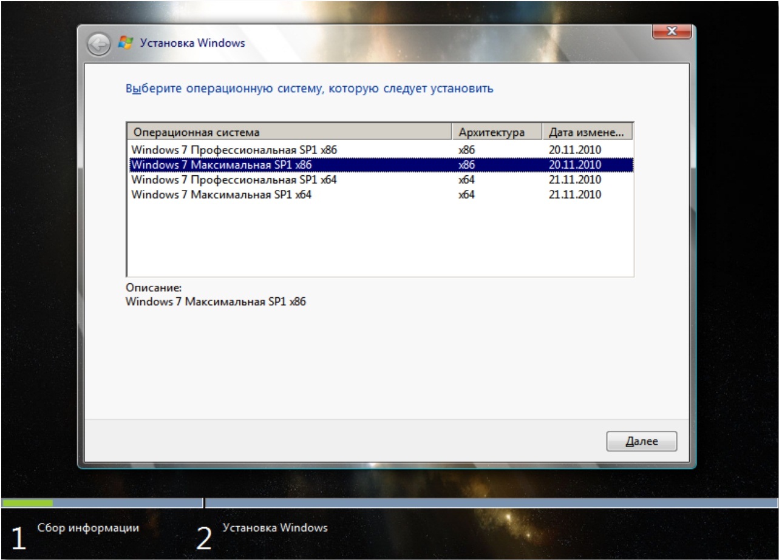Sort by Архитектура column header
779x560 pixels.
click(496, 132)
